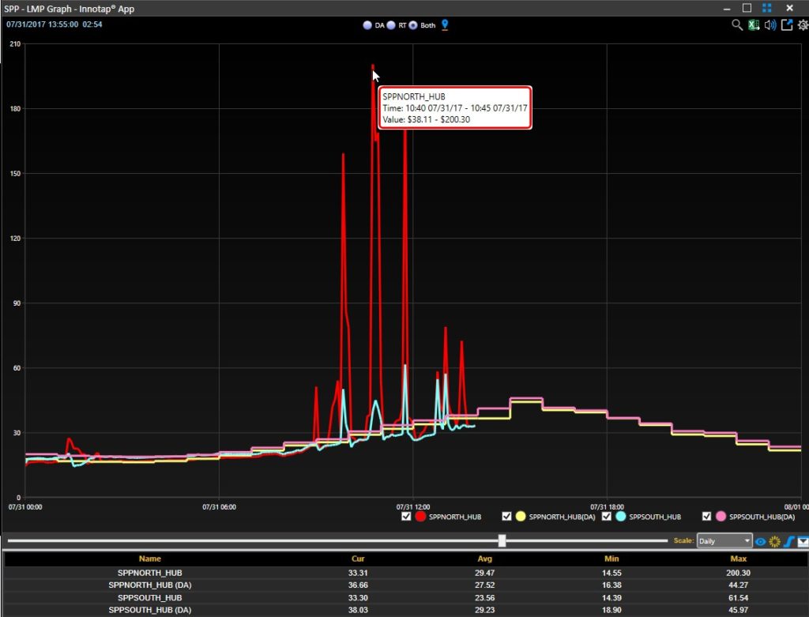The width and height of the screenshot is (809, 617).
Task: Collapse the data table panel arrow
Action: click(803, 542)
